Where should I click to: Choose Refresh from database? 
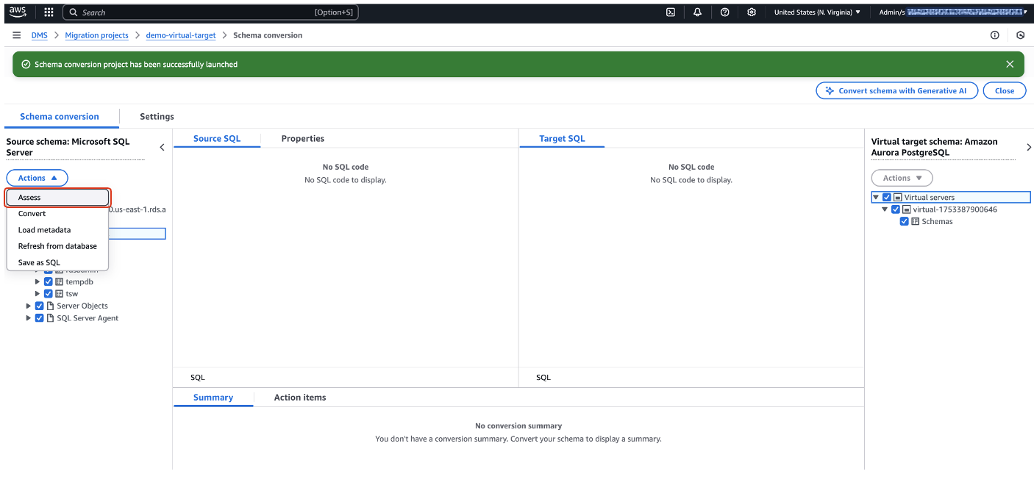(58, 246)
